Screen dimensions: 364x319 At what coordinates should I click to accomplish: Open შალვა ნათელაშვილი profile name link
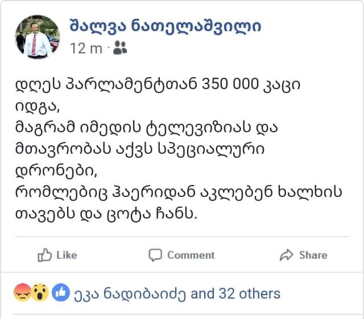pyautogui.click(x=165, y=26)
